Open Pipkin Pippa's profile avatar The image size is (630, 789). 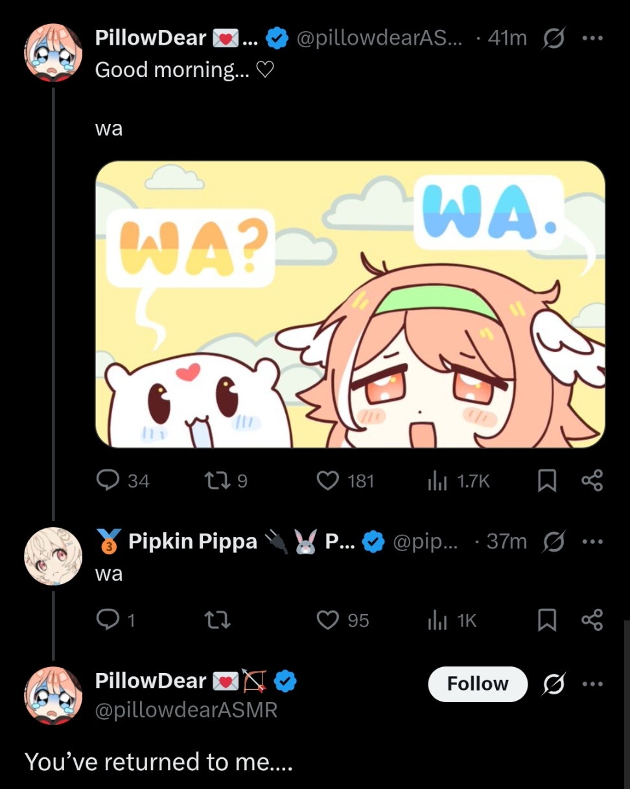tap(53, 556)
